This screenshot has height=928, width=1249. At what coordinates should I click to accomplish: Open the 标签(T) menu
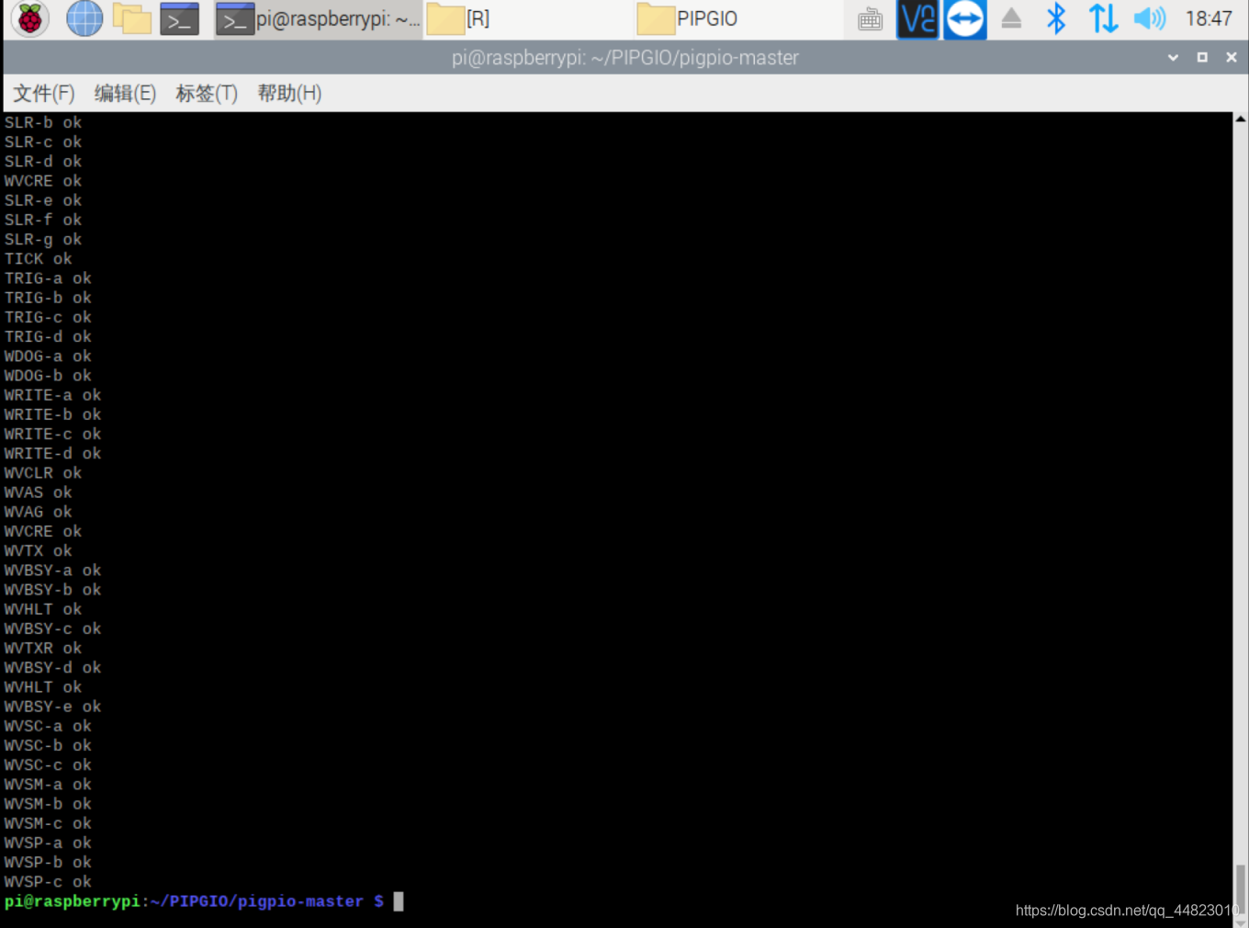207,94
